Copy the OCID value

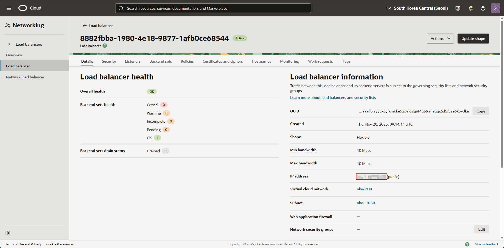click(480, 111)
